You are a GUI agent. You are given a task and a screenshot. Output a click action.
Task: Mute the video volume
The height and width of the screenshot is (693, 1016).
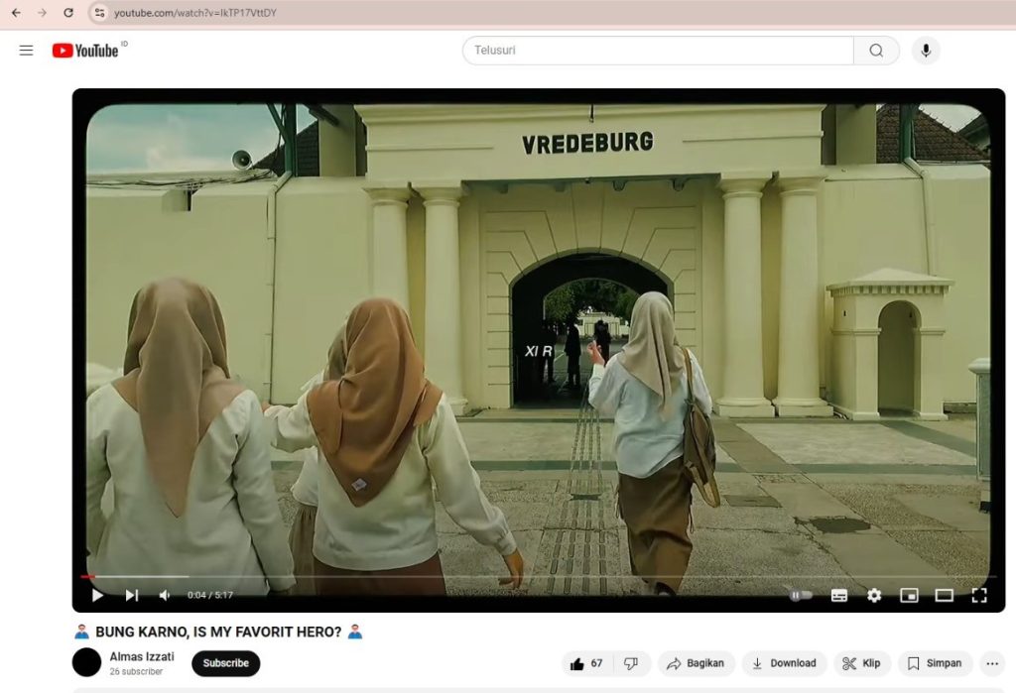click(165, 595)
